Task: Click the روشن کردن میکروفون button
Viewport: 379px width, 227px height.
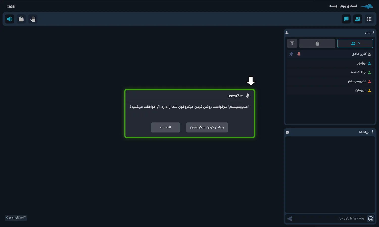Action: [x=207, y=127]
